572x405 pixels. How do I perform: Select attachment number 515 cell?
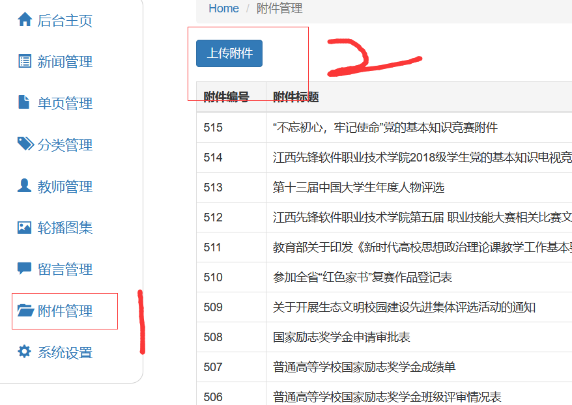[x=231, y=127]
